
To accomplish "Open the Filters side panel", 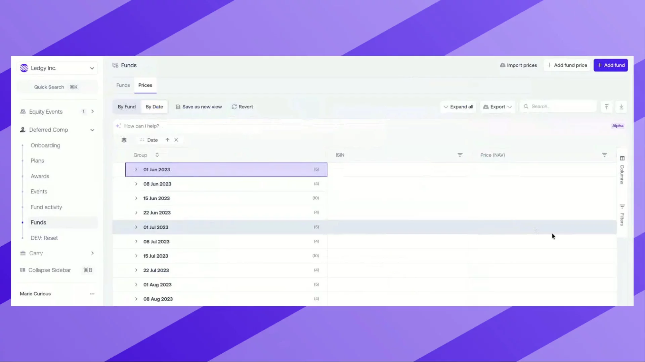I will click(622, 215).
